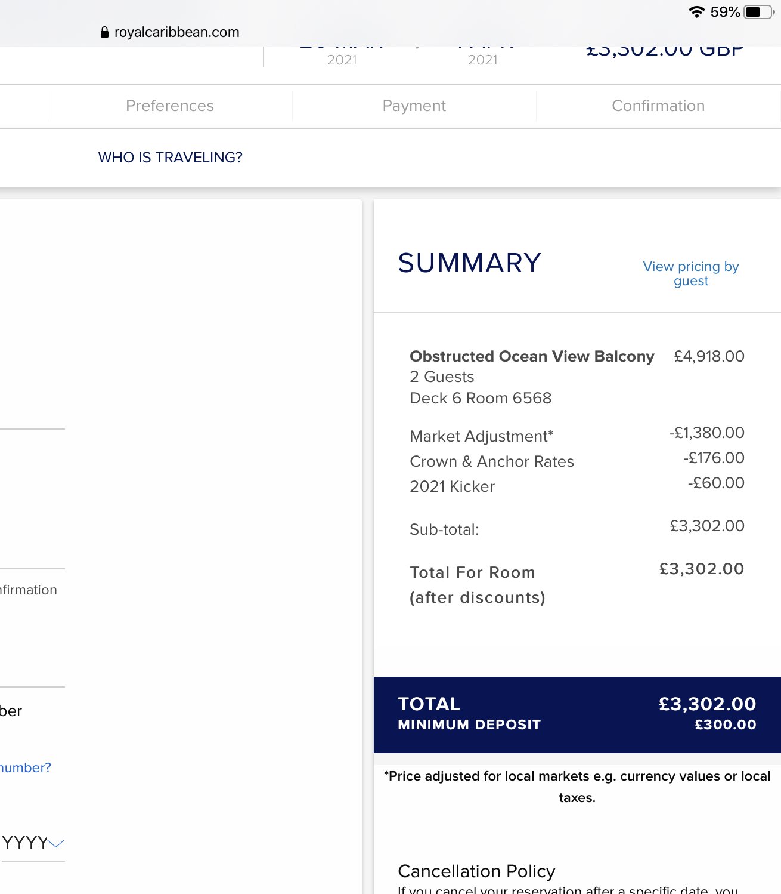Open the YYYY year dropdown chevron
The width and height of the screenshot is (781, 894).
[x=56, y=843]
